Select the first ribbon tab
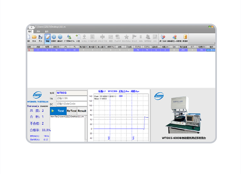Screen dimensions: 241x174 point(30,32)
